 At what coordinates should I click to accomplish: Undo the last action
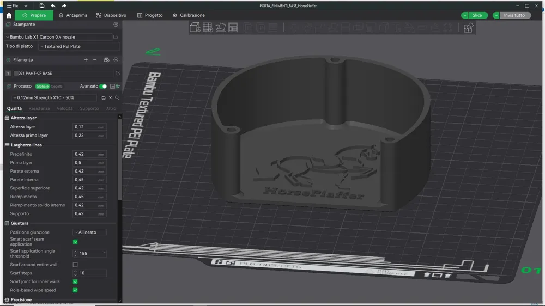53,5
